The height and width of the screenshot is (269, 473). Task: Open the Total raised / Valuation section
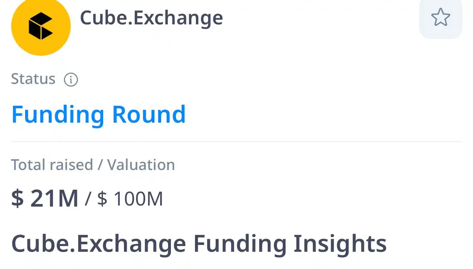(93, 165)
